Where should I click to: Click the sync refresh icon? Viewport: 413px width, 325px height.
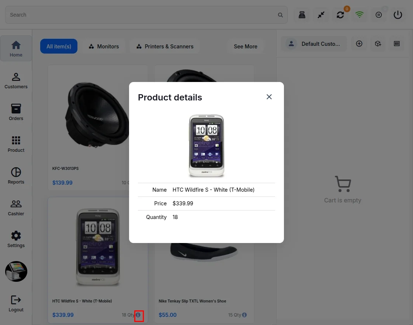[340, 15]
